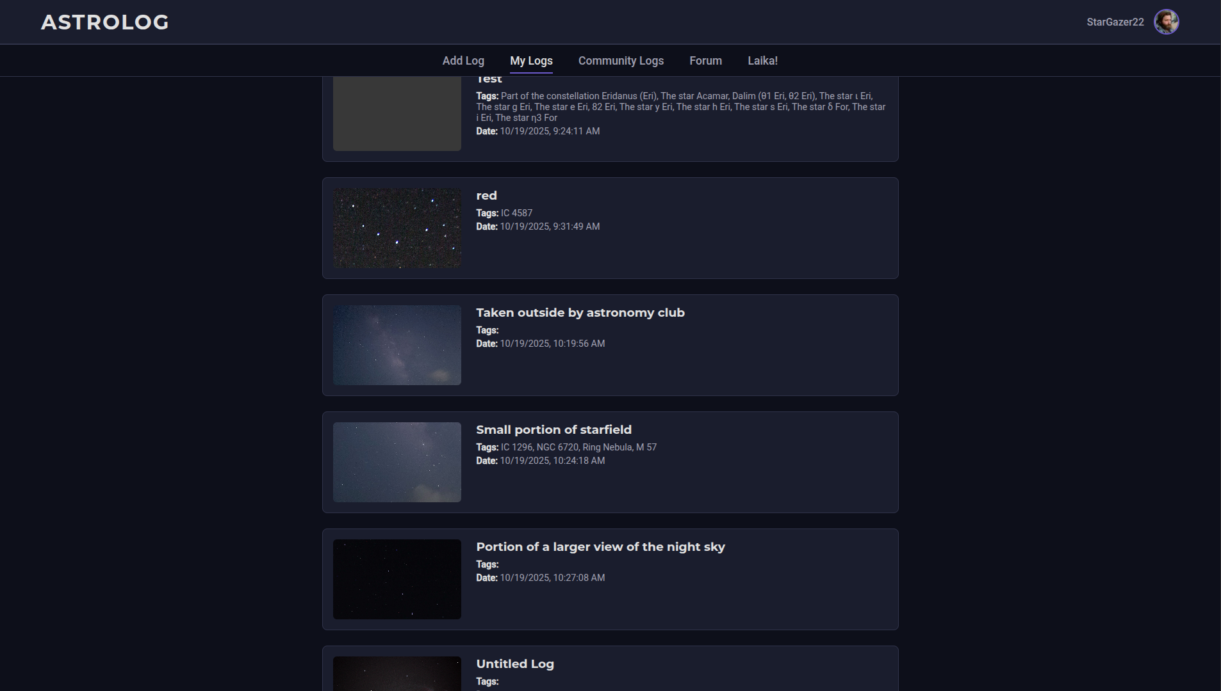Open the gray Test log thumbnail
1221x691 pixels.
tap(397, 114)
